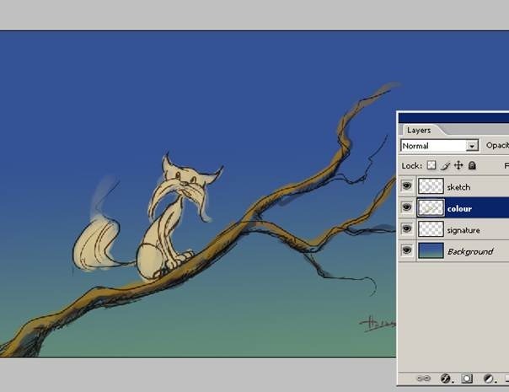Toggle visibility of colour layer

pos(407,207)
